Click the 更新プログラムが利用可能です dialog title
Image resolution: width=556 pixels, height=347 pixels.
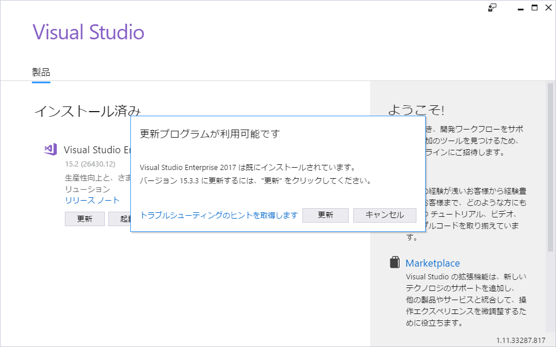(x=210, y=134)
